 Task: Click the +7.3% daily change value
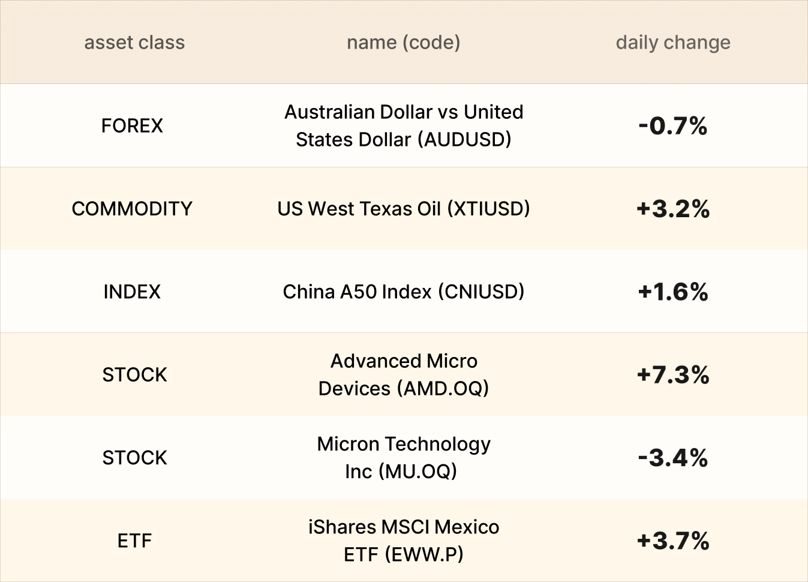pyautogui.click(x=673, y=375)
